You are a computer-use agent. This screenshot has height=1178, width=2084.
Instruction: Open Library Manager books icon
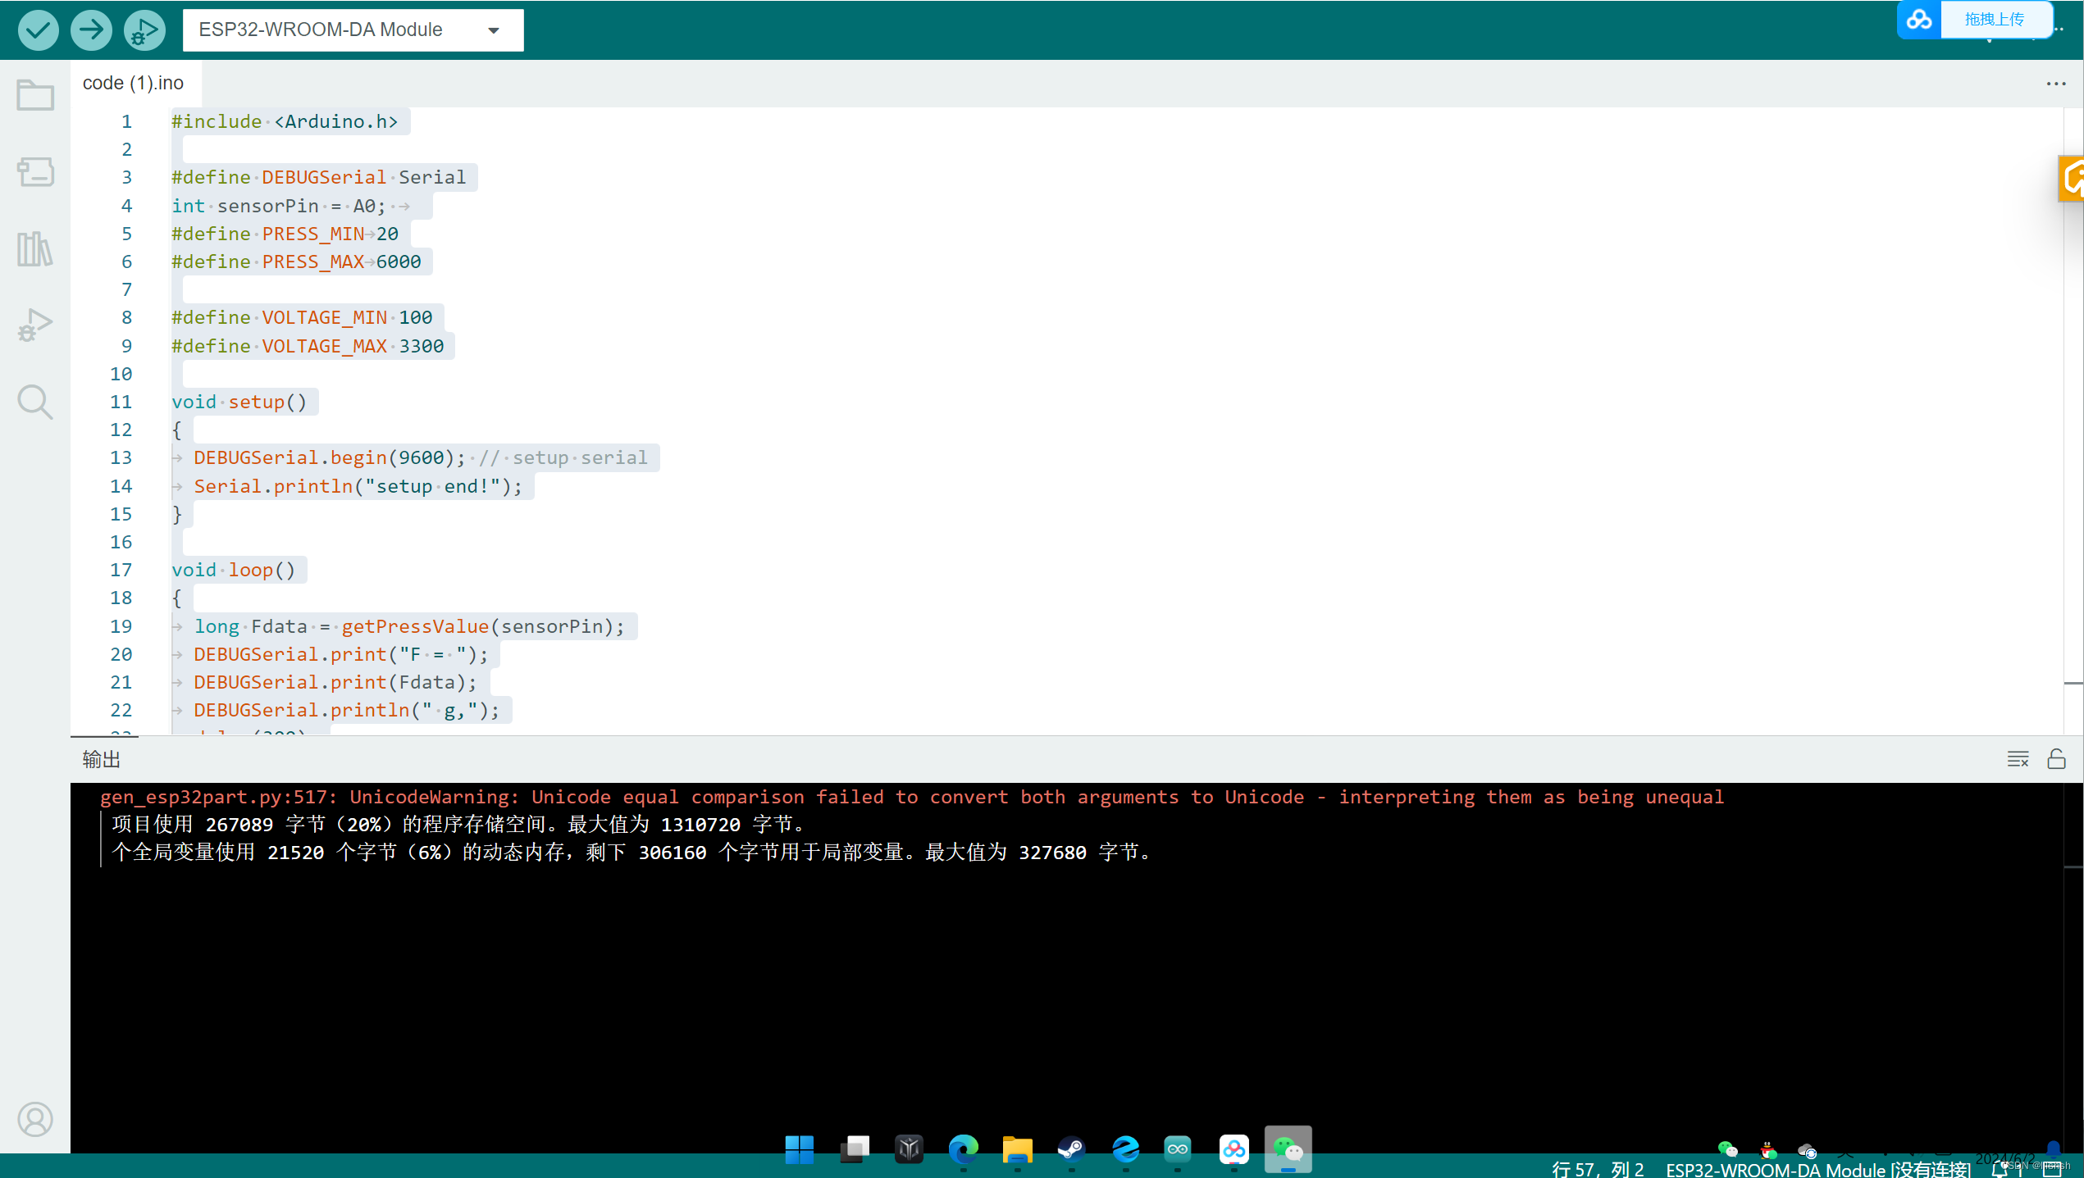[x=35, y=248]
